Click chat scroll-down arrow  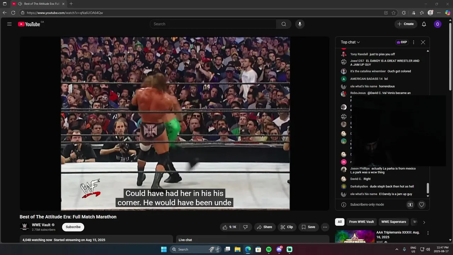[x=428, y=196]
